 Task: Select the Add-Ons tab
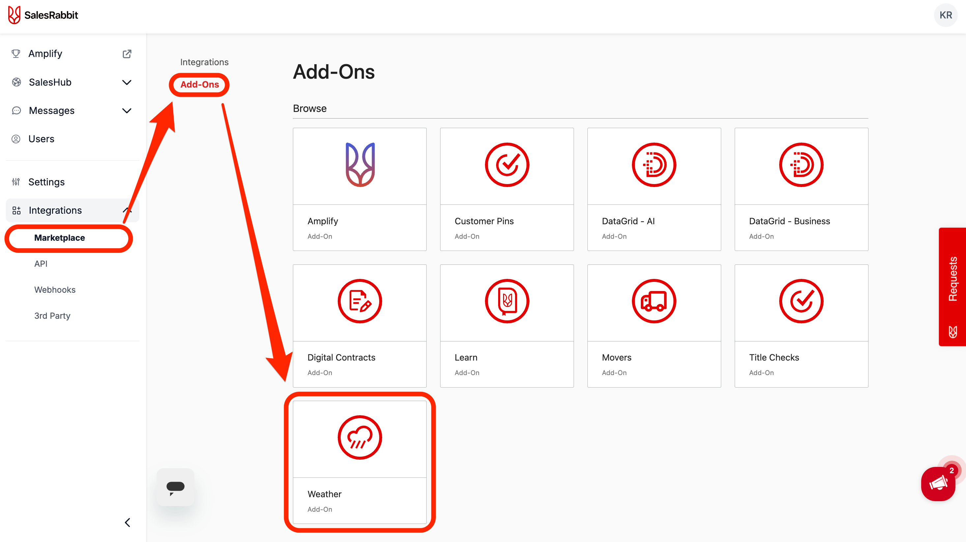pos(199,84)
